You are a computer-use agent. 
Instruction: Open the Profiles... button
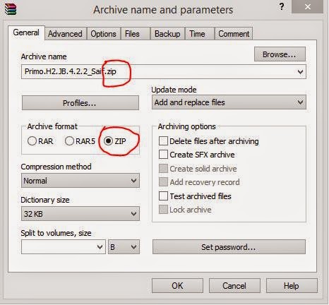pos(80,103)
